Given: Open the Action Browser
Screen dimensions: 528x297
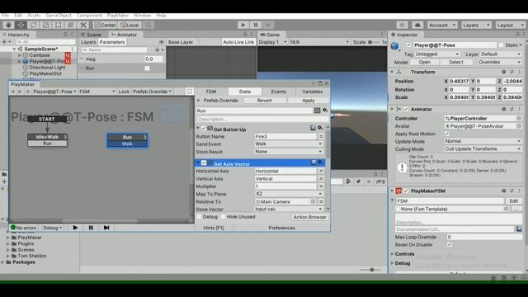Looking at the screenshot, I should [x=310, y=217].
